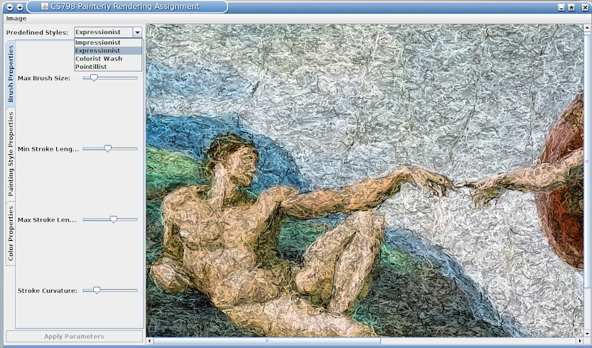Click the Max Brush Size slider
The height and width of the screenshot is (348, 592).
coord(110,77)
